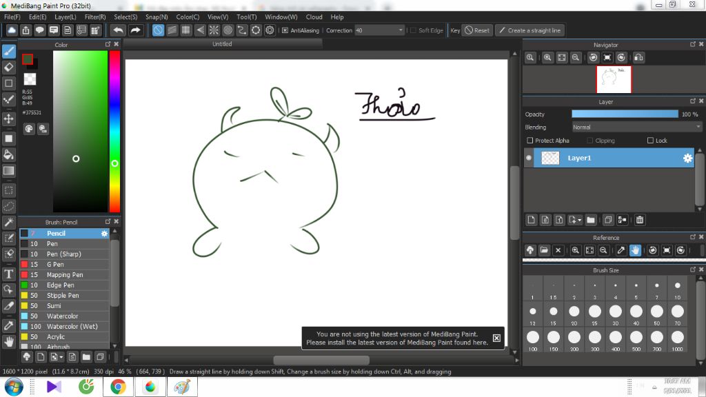Enable the Protect Alpha checkbox

[529, 141]
